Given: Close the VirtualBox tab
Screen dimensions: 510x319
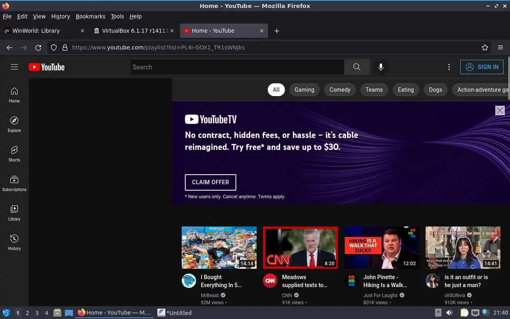Looking at the screenshot, I should (x=172, y=31).
